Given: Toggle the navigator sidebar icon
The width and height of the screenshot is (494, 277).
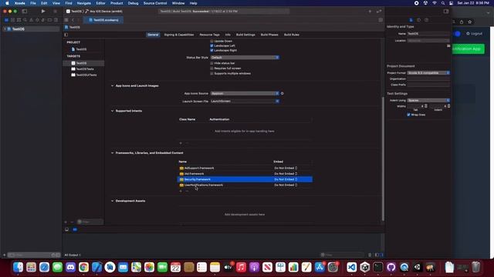Looking at the screenshot, I should (x=24, y=12).
